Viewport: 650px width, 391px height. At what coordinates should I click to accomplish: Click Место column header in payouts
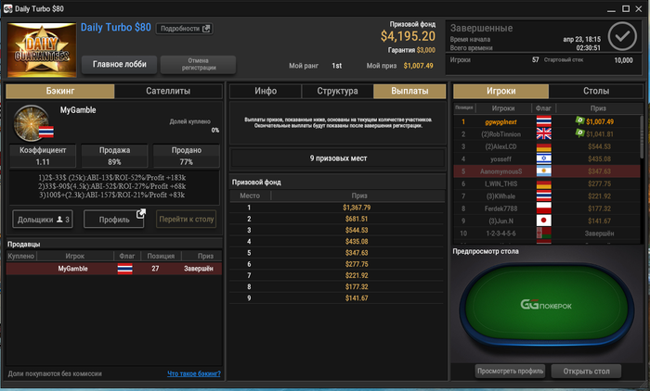point(250,195)
